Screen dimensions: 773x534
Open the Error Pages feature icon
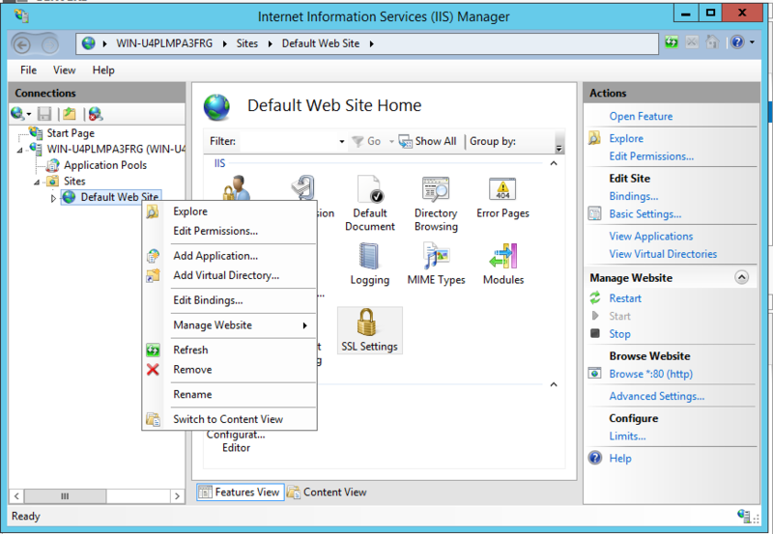coord(502,189)
